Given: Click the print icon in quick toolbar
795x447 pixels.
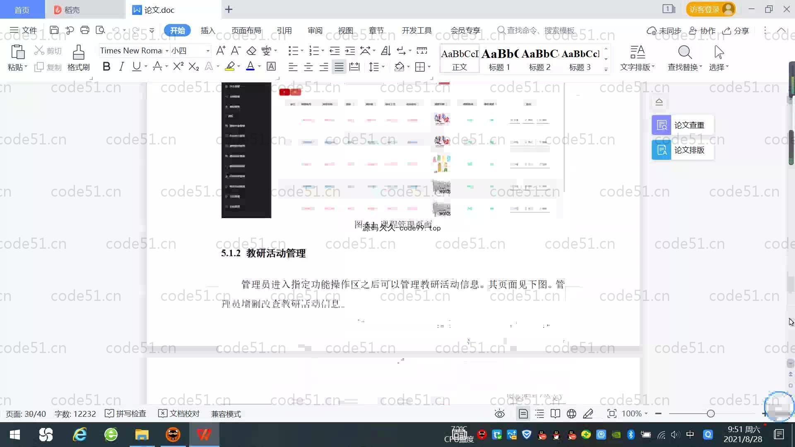Looking at the screenshot, I should [85, 30].
